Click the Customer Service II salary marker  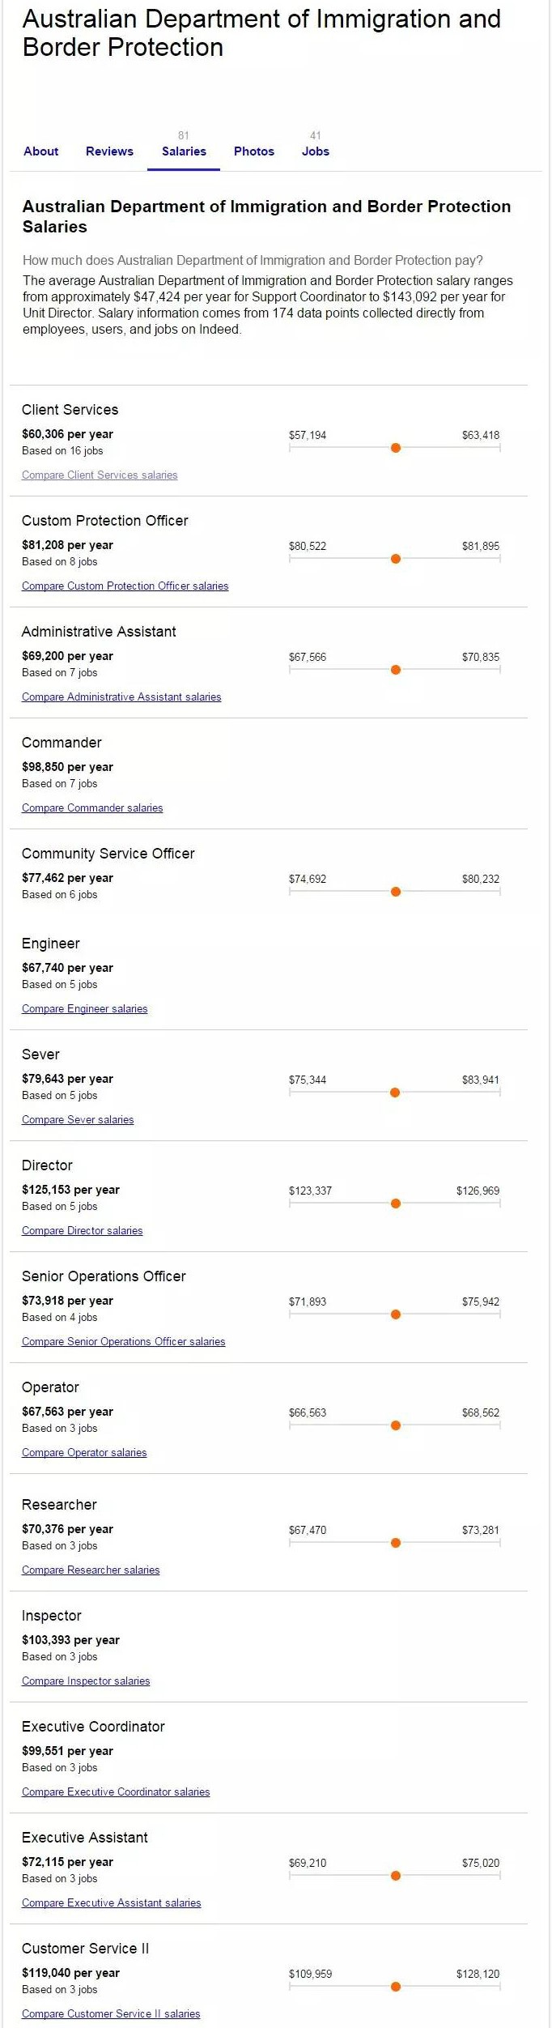(x=396, y=1987)
